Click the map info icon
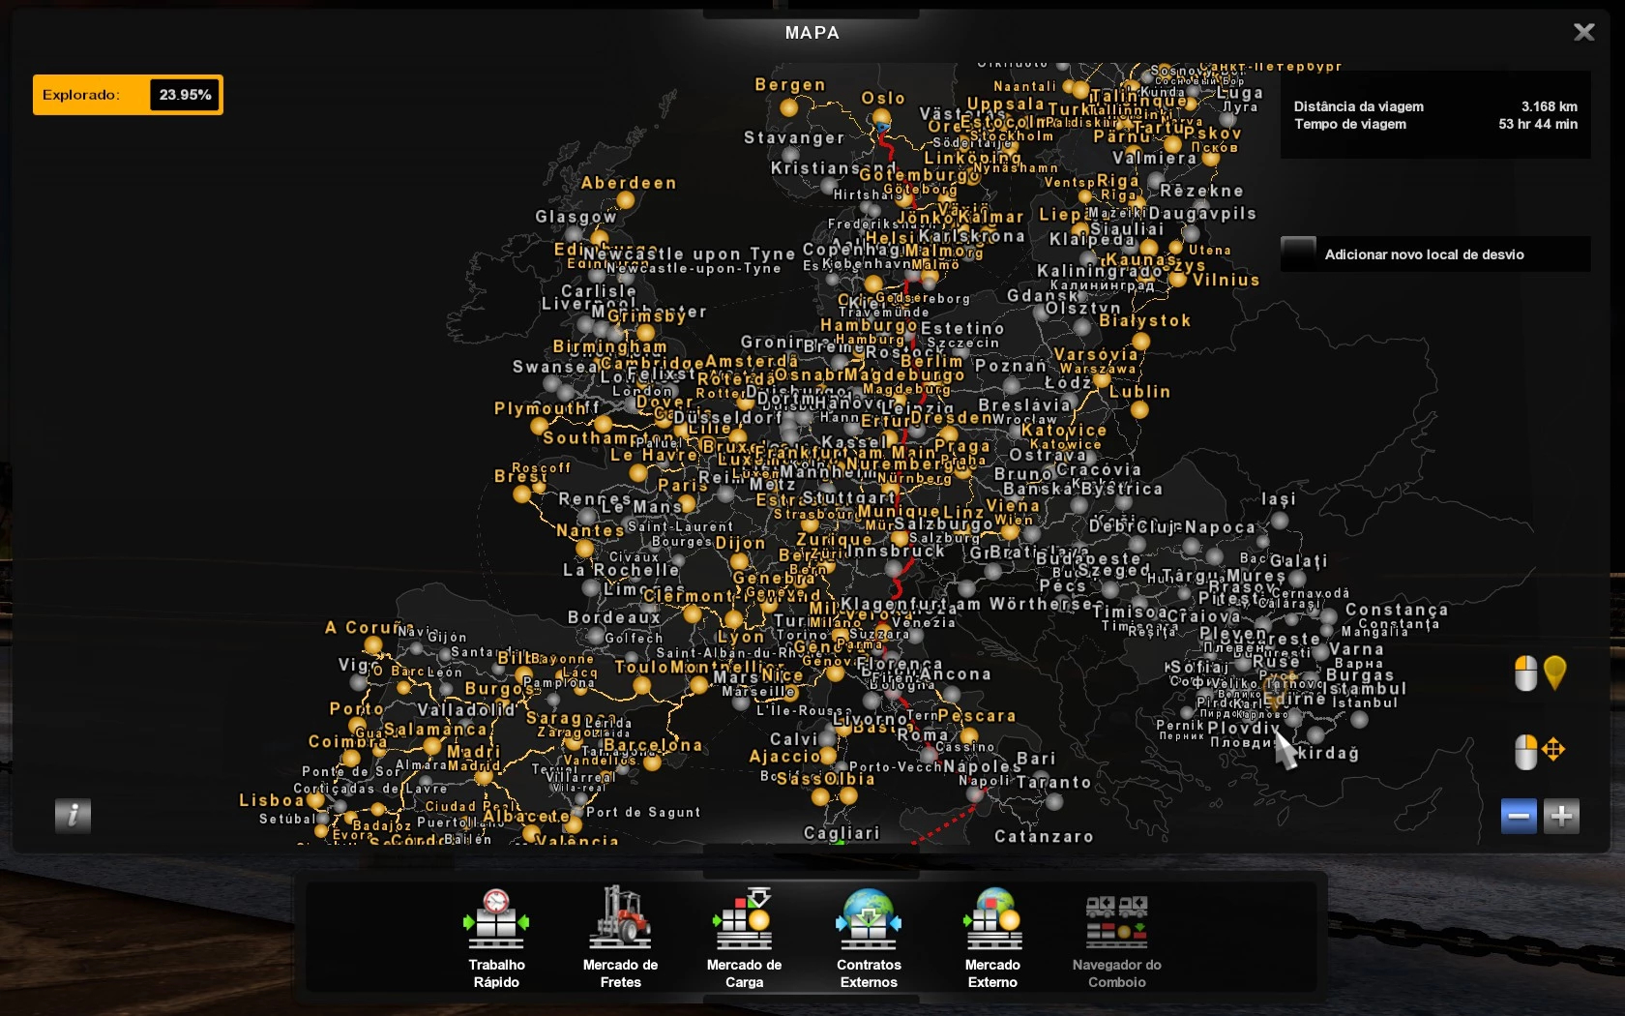Viewport: 1625px width, 1016px height. [73, 816]
